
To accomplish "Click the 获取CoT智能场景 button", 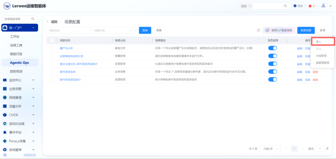I will tap(279, 30).
